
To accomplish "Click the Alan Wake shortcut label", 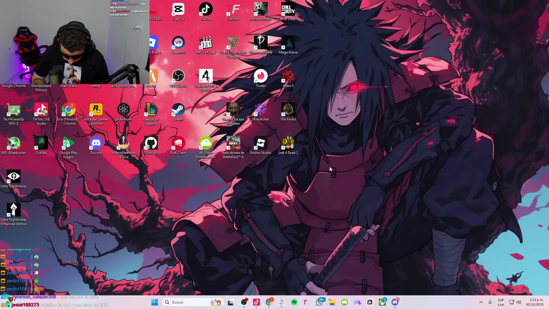I will [x=68, y=86].
